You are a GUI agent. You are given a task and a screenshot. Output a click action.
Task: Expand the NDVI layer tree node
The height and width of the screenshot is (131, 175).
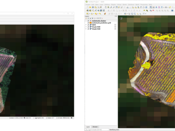(86, 25)
